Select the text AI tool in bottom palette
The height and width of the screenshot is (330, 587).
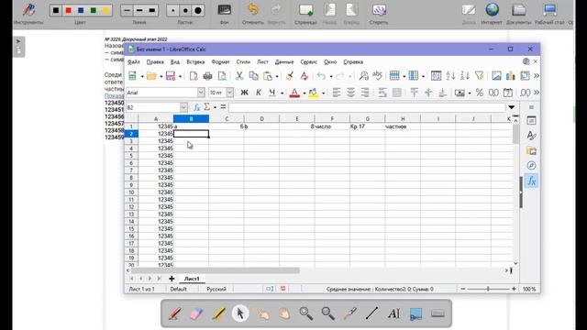coord(393,313)
